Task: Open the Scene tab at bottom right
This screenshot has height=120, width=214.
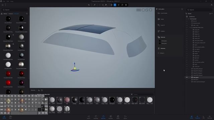Action: pyautogui.click(x=192, y=117)
